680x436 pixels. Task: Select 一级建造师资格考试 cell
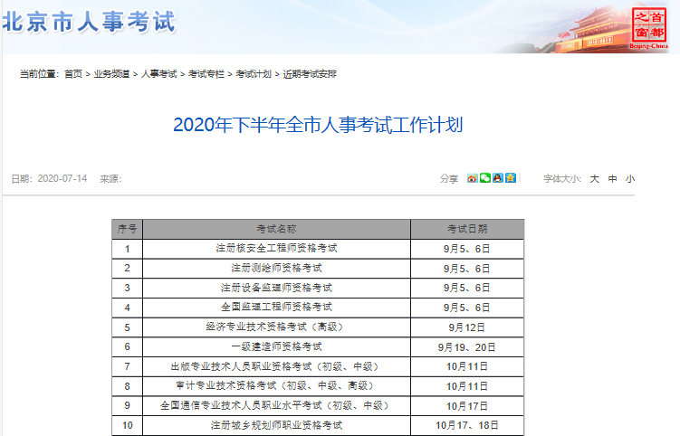(277, 346)
